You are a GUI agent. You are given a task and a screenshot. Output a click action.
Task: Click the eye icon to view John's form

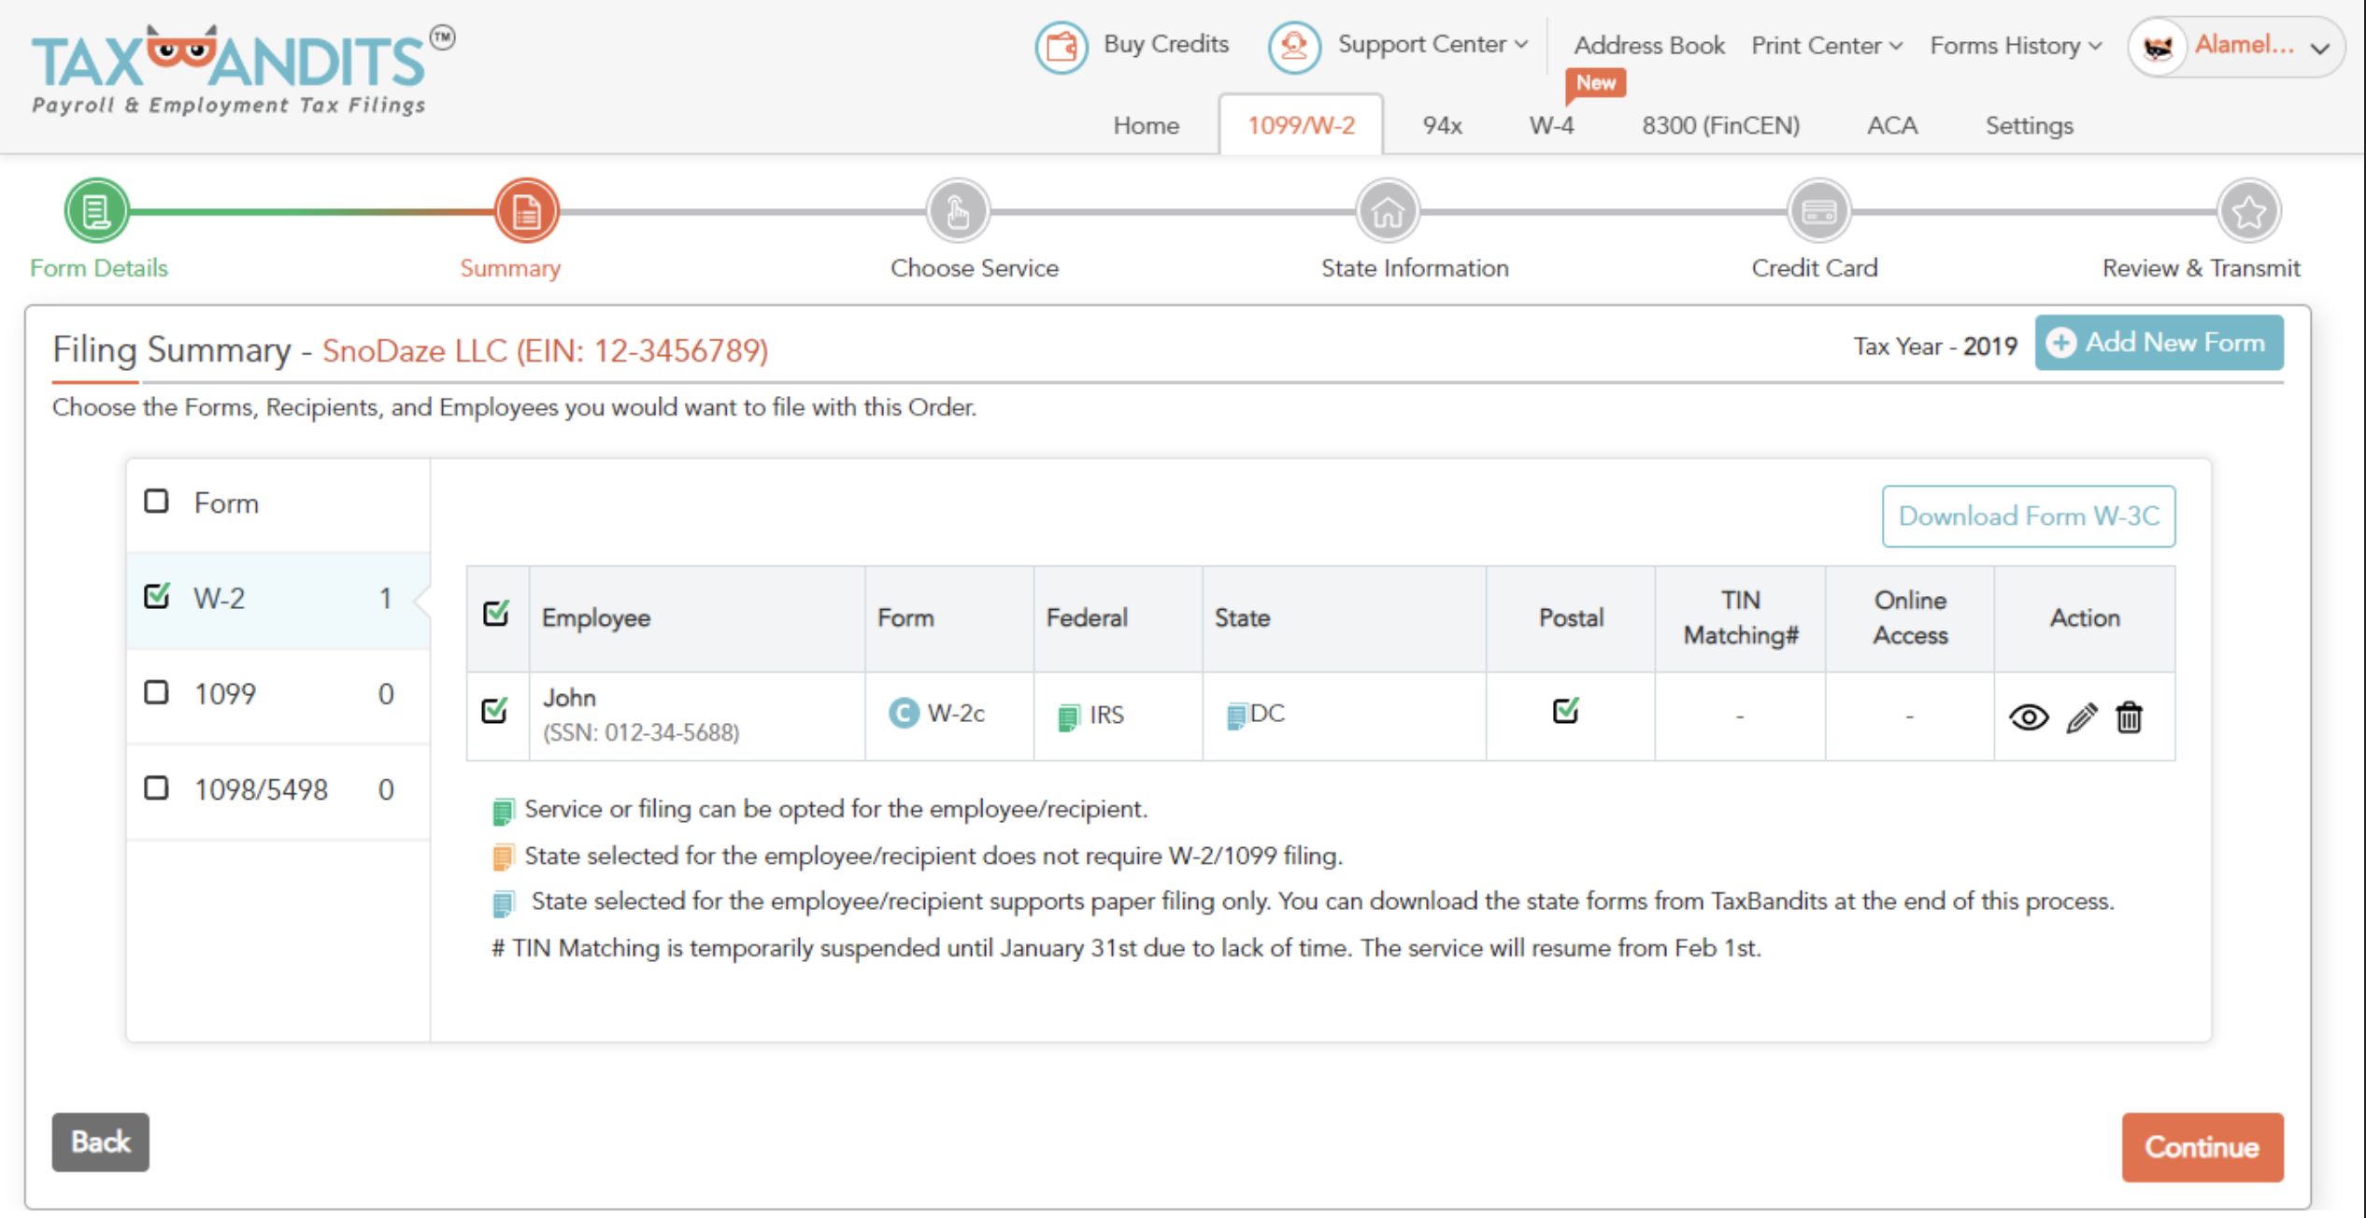click(2028, 717)
